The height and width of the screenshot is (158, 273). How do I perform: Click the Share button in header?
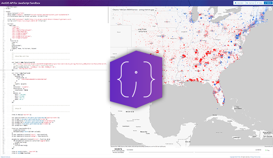pyautogui.click(x=260, y=3)
